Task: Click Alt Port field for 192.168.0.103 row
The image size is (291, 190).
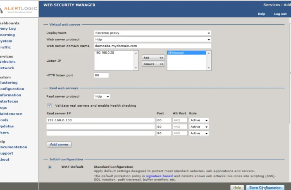Action: [x=180, y=120]
